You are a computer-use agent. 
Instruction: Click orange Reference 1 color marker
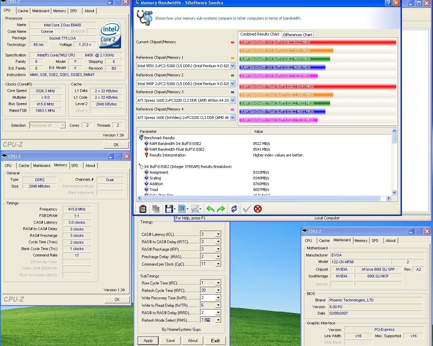pyautogui.click(x=232, y=58)
